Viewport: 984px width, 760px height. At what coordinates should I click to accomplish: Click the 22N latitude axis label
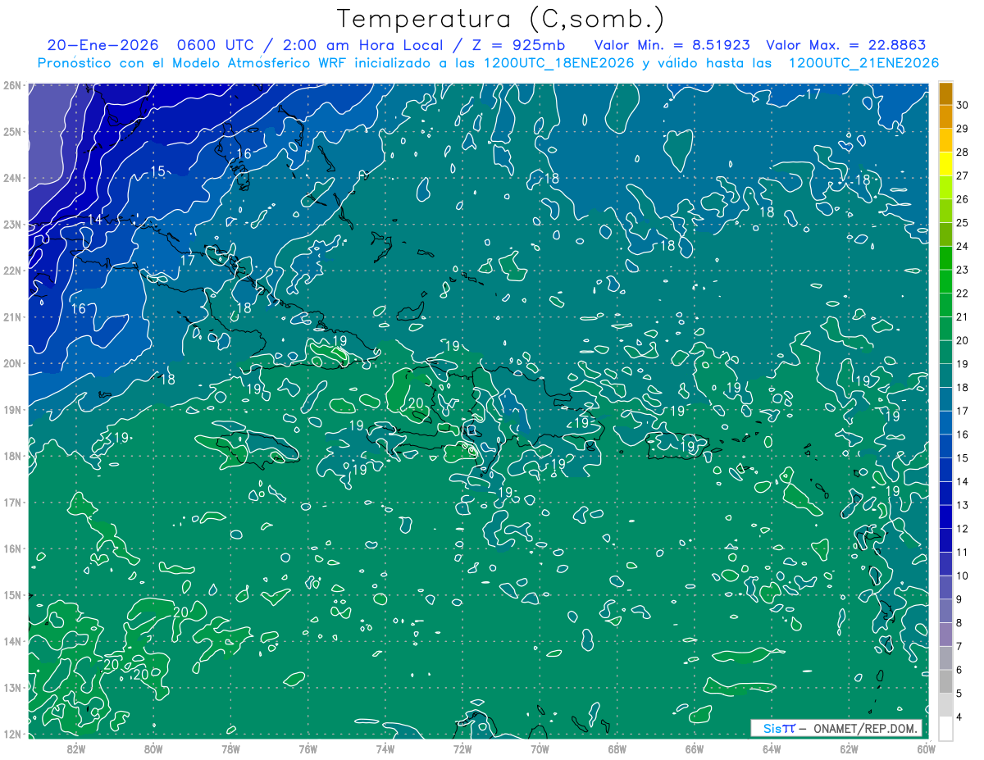(x=12, y=271)
